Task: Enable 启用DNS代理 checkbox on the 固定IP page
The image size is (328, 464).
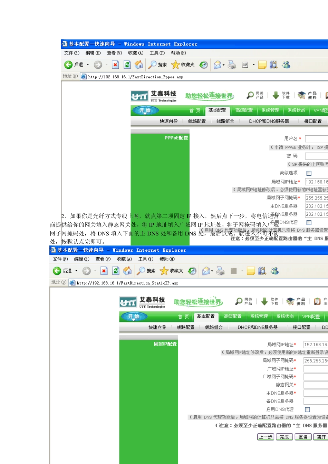Action: (x=308, y=409)
